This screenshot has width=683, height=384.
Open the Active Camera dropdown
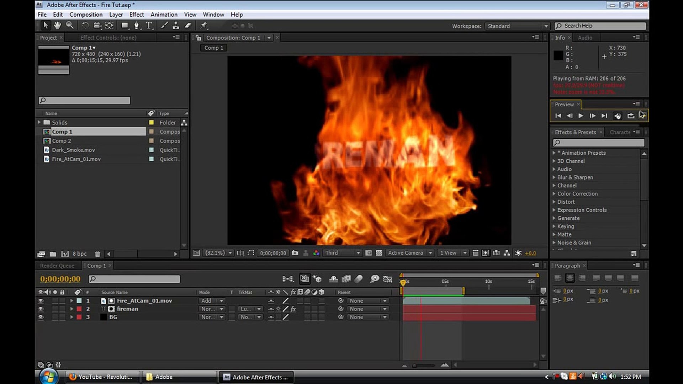(410, 253)
